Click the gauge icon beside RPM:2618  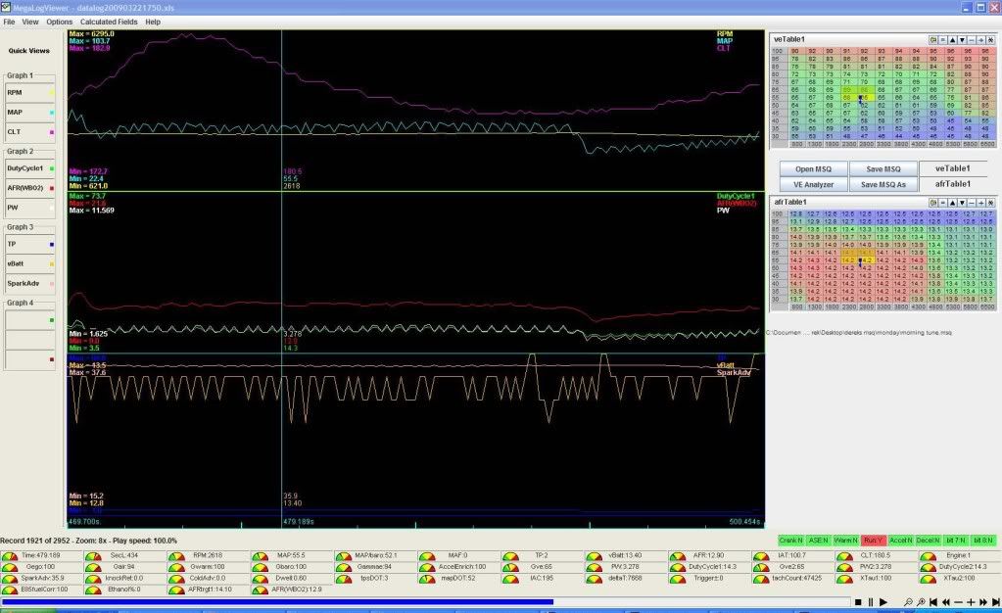click(x=176, y=556)
